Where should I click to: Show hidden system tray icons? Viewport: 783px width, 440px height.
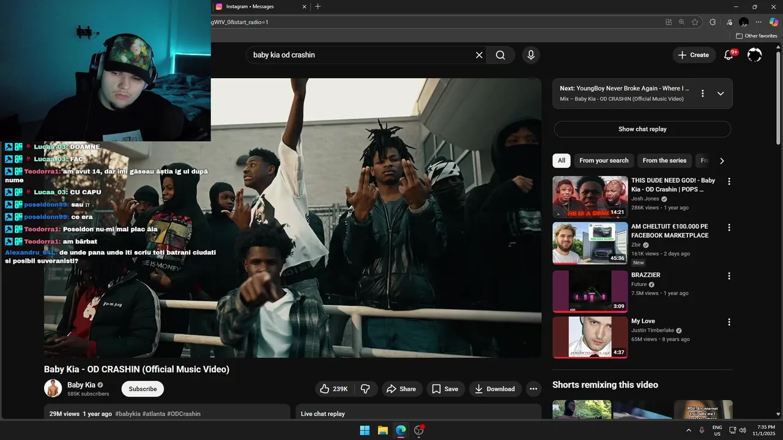point(689,430)
